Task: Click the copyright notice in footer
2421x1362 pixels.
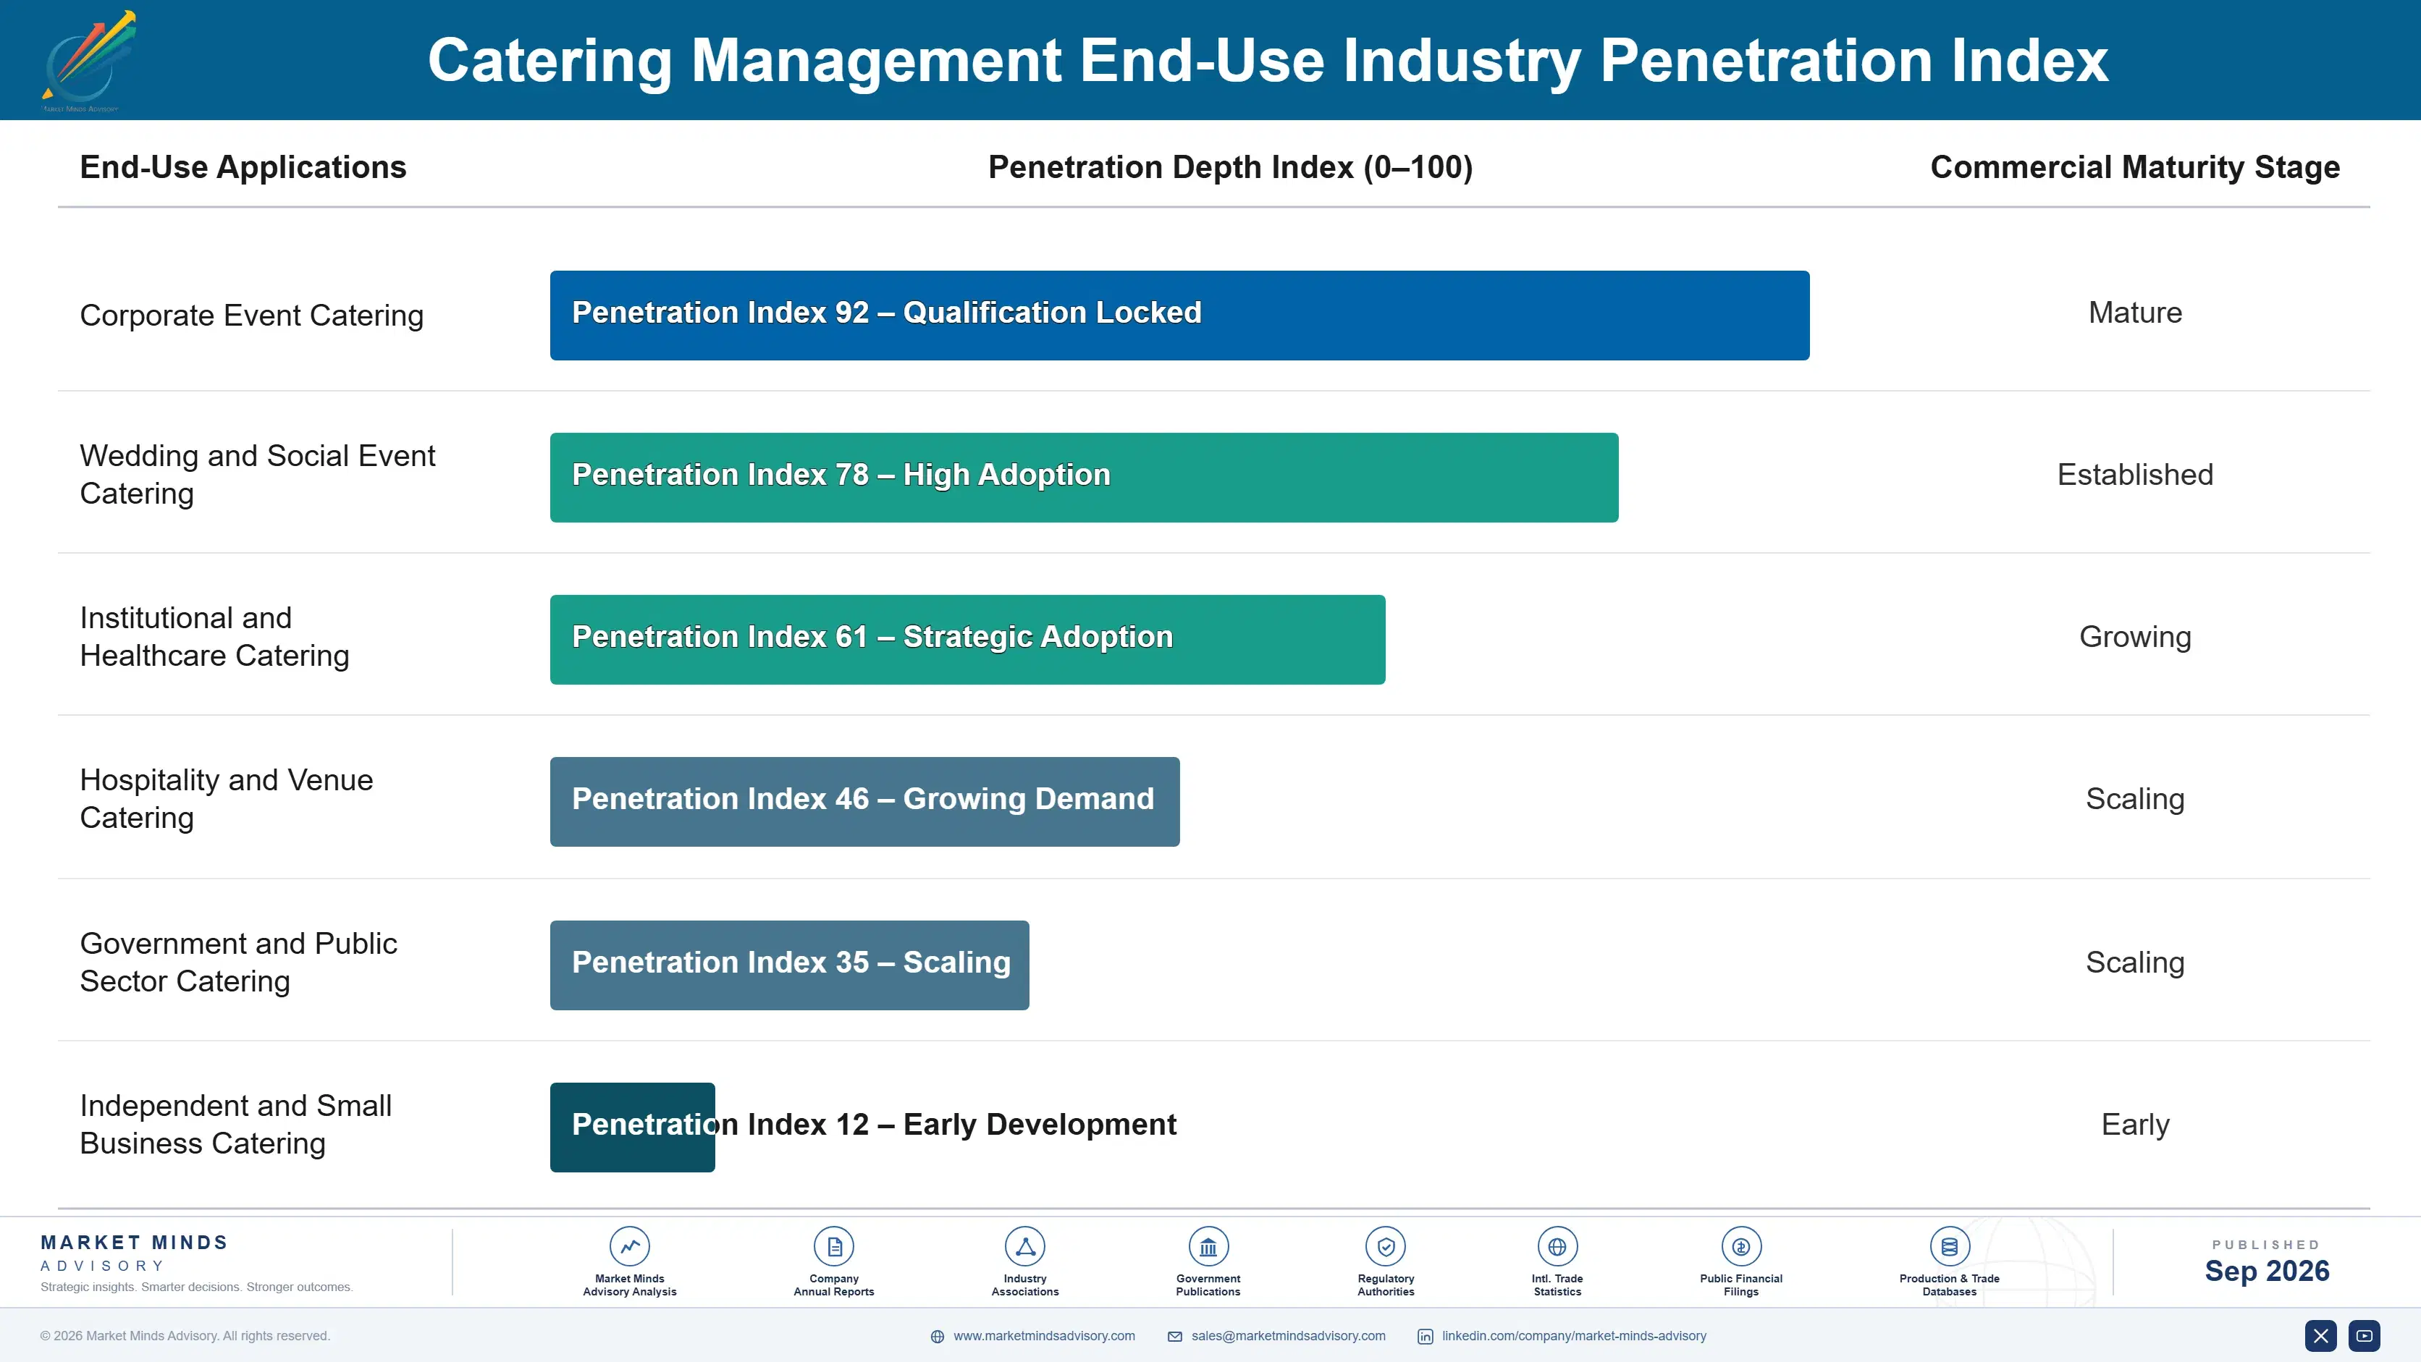Action: coord(185,1336)
